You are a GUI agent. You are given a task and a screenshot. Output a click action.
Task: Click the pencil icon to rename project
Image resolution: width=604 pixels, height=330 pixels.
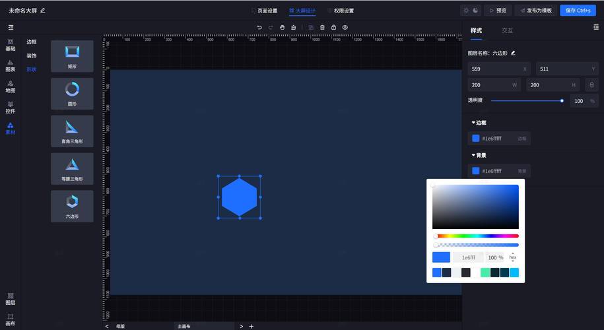[x=43, y=11]
